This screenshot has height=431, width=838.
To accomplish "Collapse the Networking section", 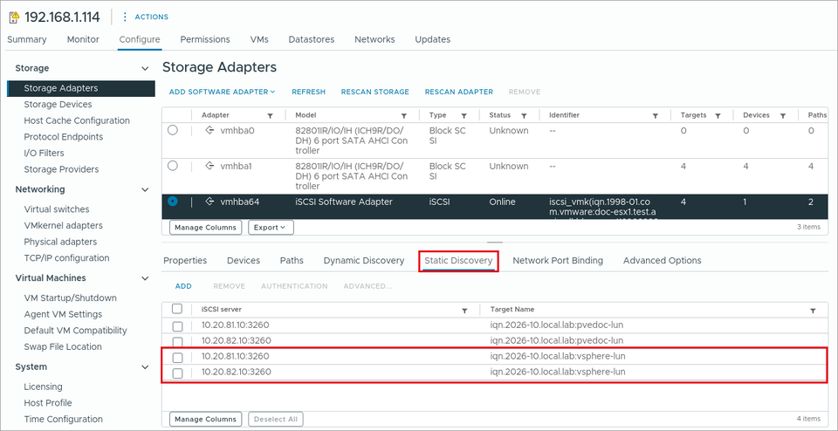I will coord(144,189).
